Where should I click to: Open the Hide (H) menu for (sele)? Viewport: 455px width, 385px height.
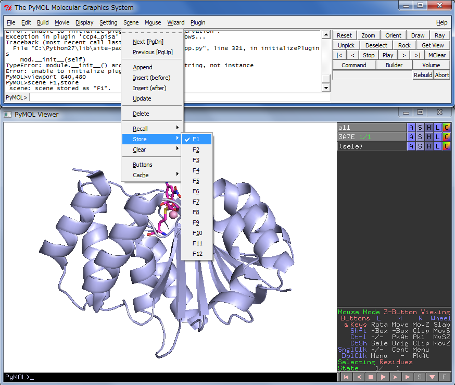(x=429, y=146)
